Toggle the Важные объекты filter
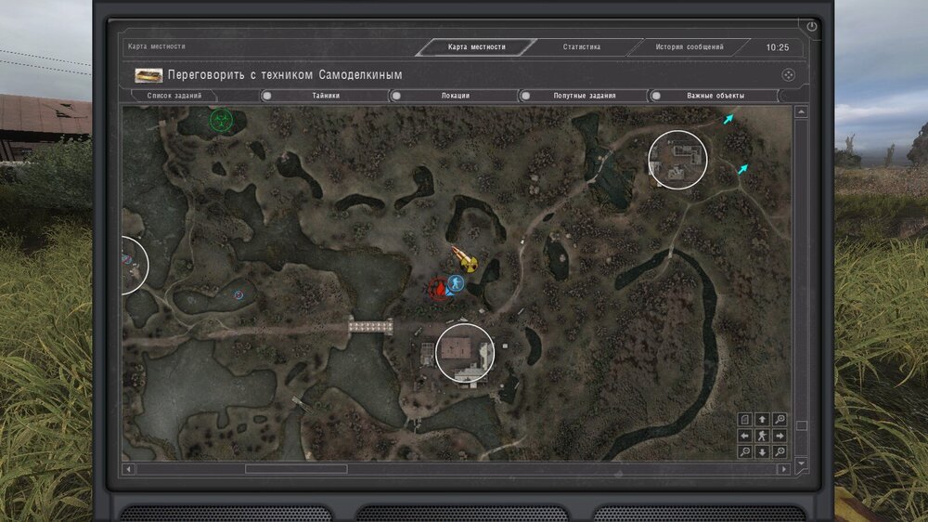Viewport: 928px width, 522px height. (x=715, y=96)
